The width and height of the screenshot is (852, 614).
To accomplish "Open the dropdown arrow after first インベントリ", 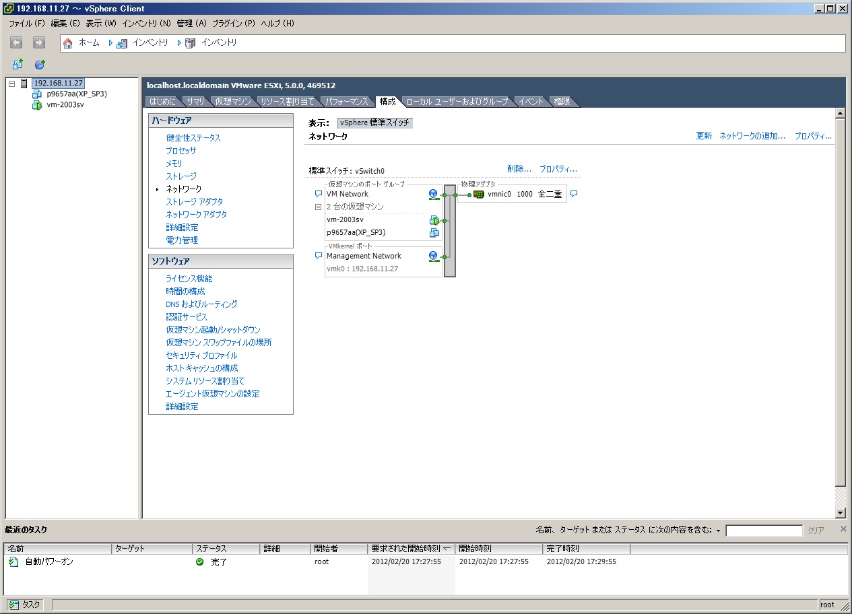I will 179,43.
